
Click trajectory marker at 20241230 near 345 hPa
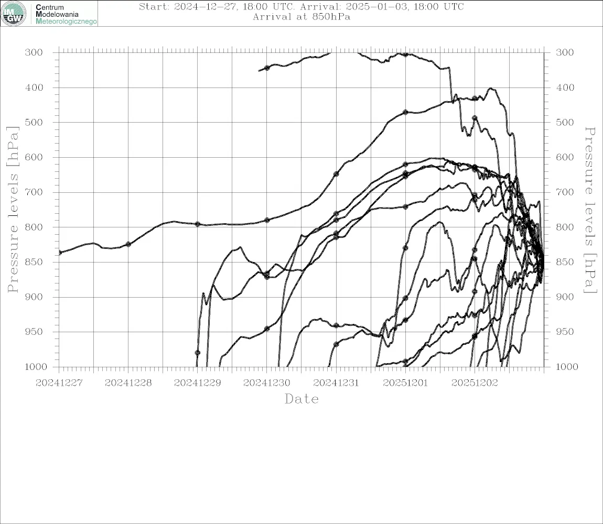[x=267, y=68]
